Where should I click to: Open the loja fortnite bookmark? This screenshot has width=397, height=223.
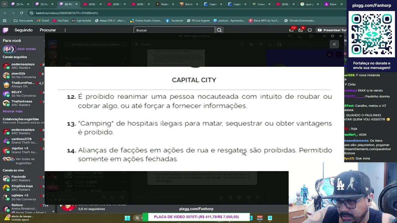tap(82, 21)
